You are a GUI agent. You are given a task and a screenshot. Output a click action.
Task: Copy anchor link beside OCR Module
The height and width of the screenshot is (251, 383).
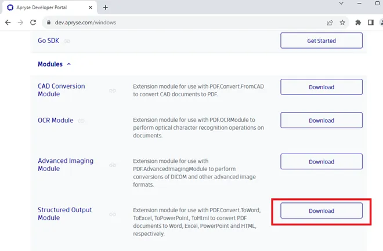(x=81, y=121)
